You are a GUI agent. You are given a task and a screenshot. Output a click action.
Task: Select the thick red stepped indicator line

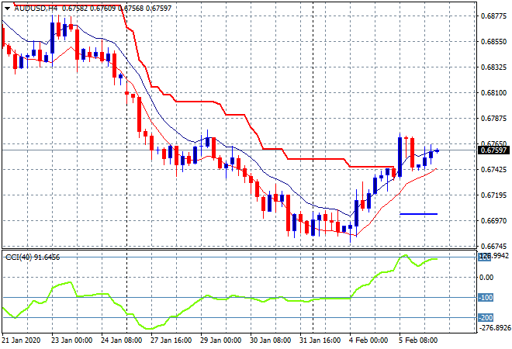[196, 102]
